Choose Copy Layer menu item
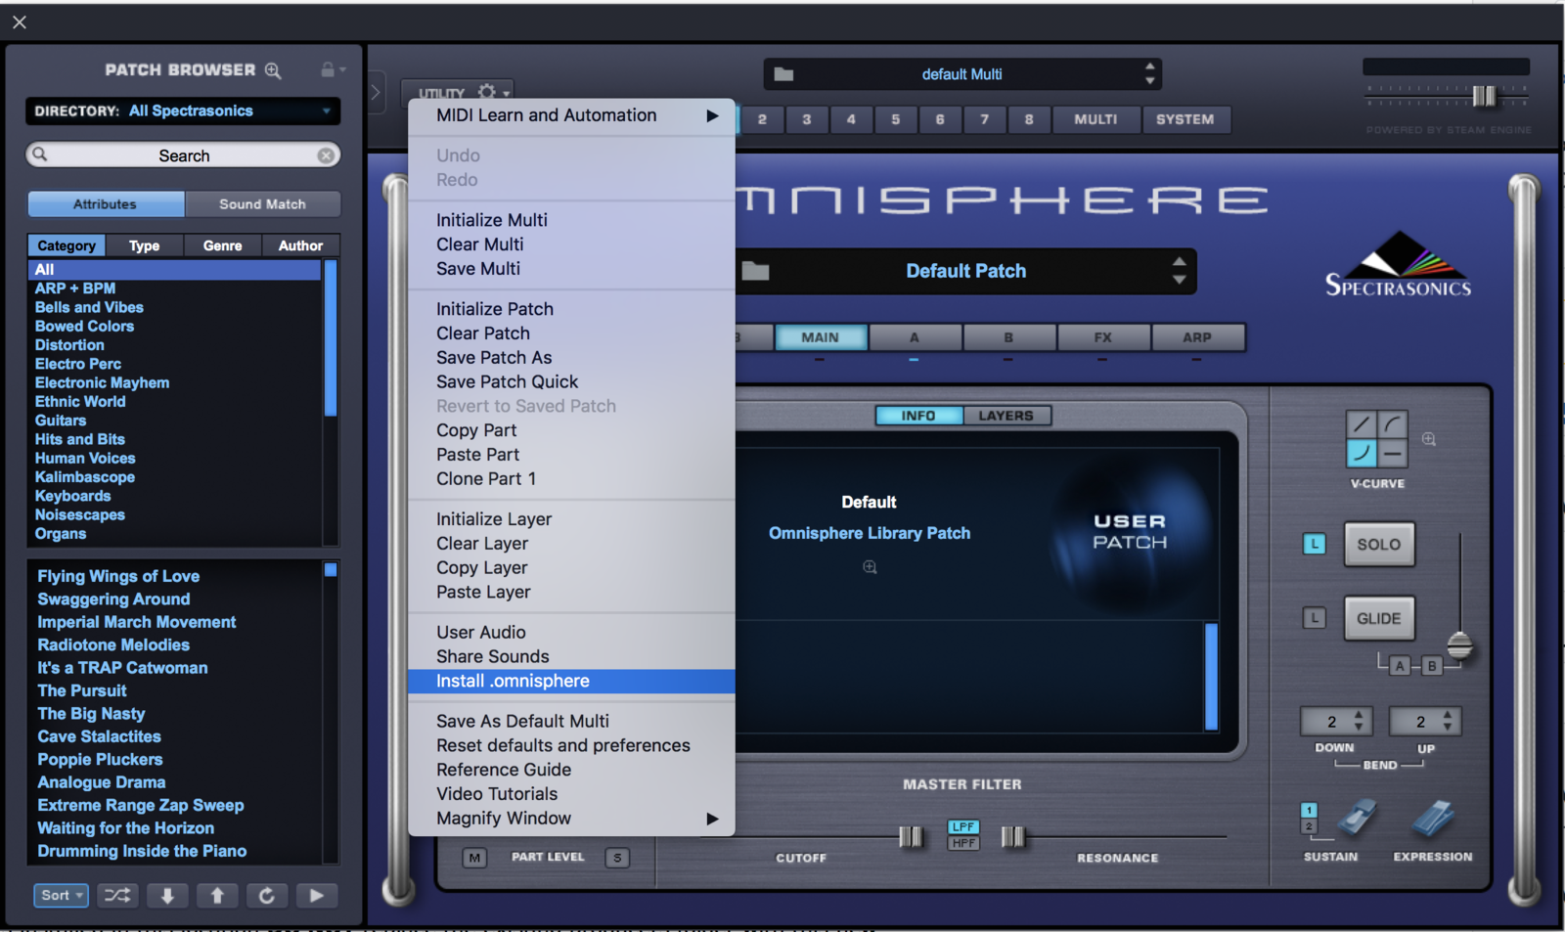This screenshot has height=932, width=1565. click(571, 568)
